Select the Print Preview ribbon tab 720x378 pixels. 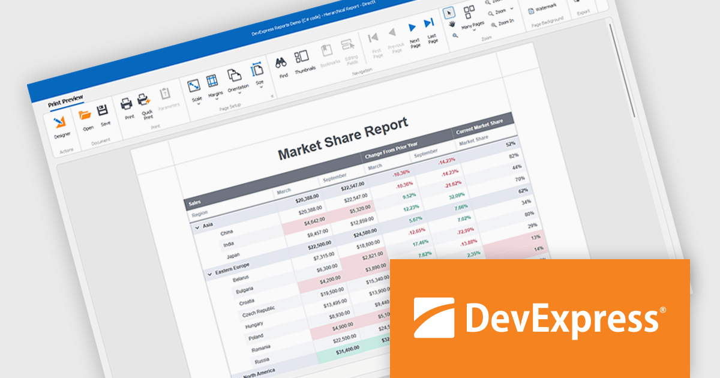(x=65, y=100)
